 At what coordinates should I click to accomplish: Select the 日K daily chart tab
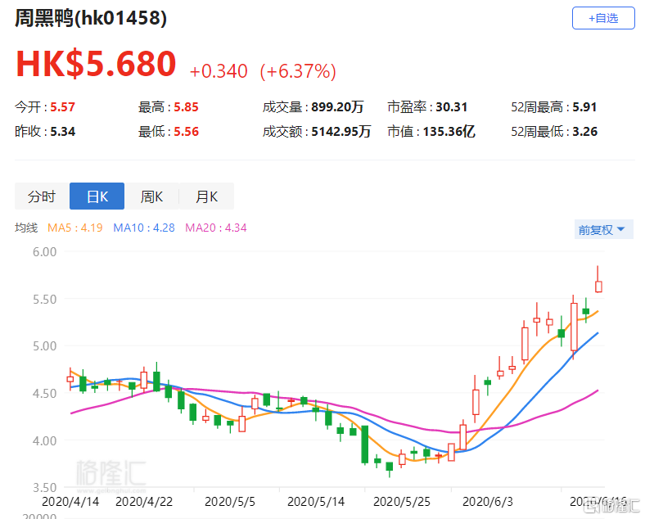[x=97, y=196]
